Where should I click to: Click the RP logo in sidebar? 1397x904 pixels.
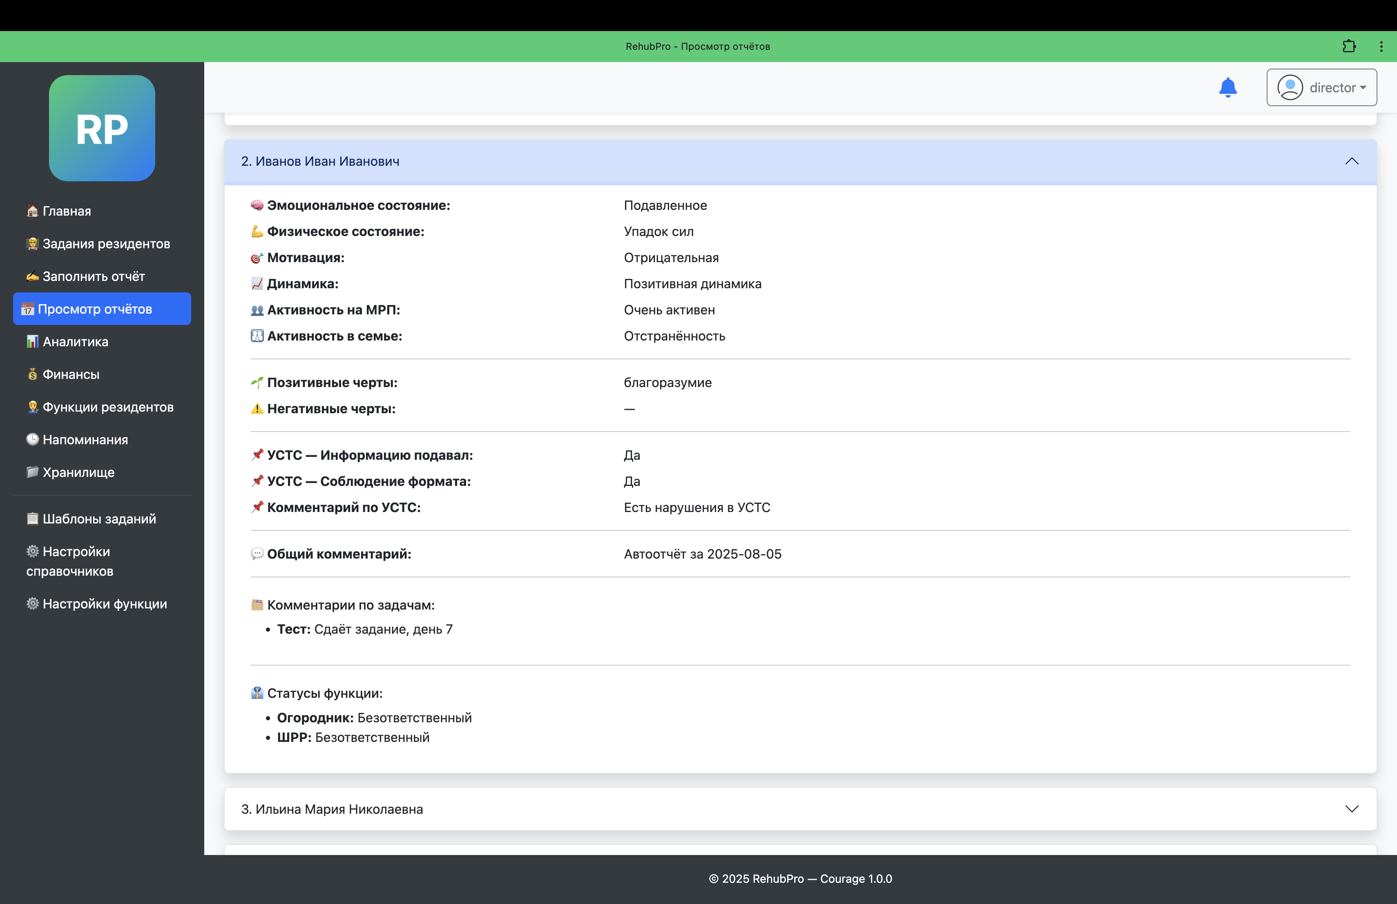click(102, 128)
